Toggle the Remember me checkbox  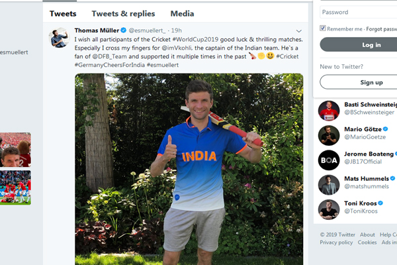point(323,28)
